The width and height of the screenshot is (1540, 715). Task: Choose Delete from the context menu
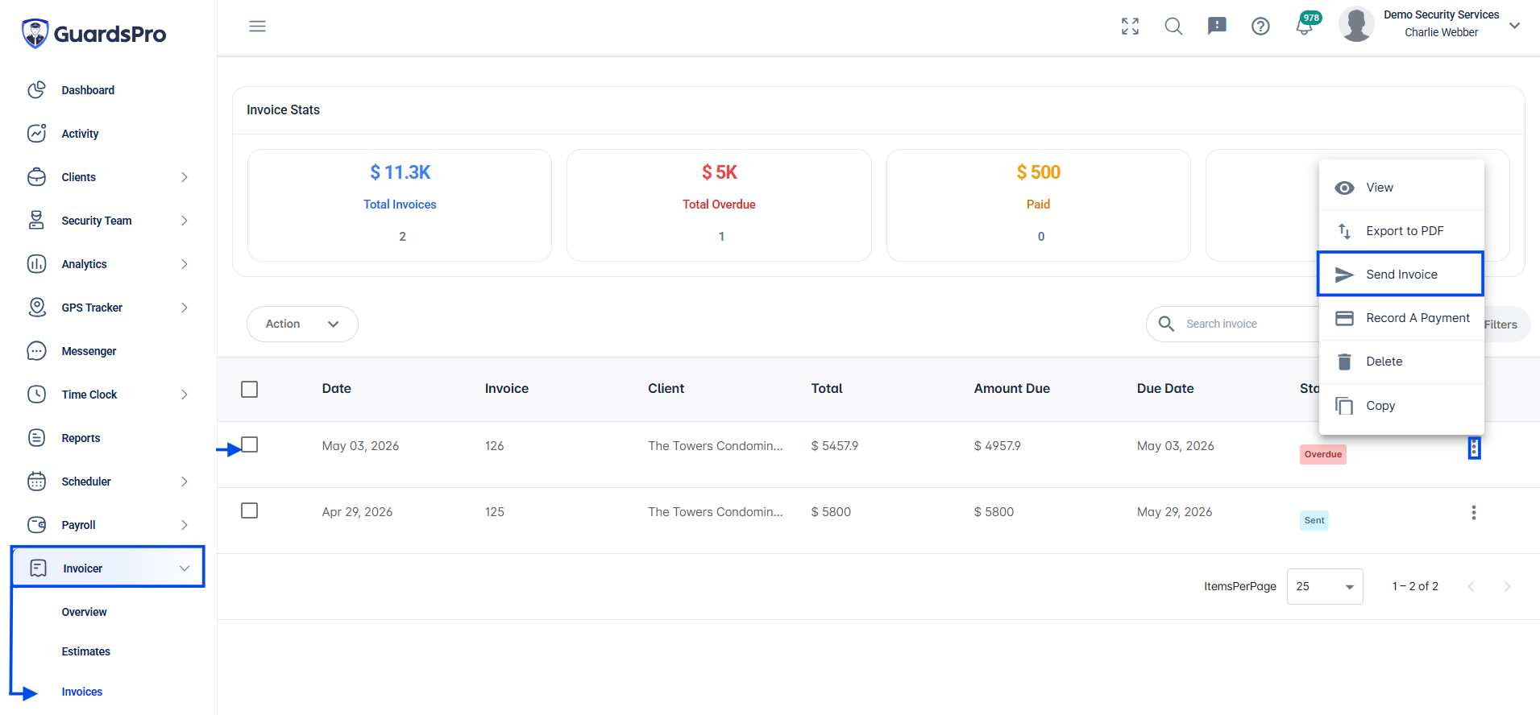[x=1401, y=362]
